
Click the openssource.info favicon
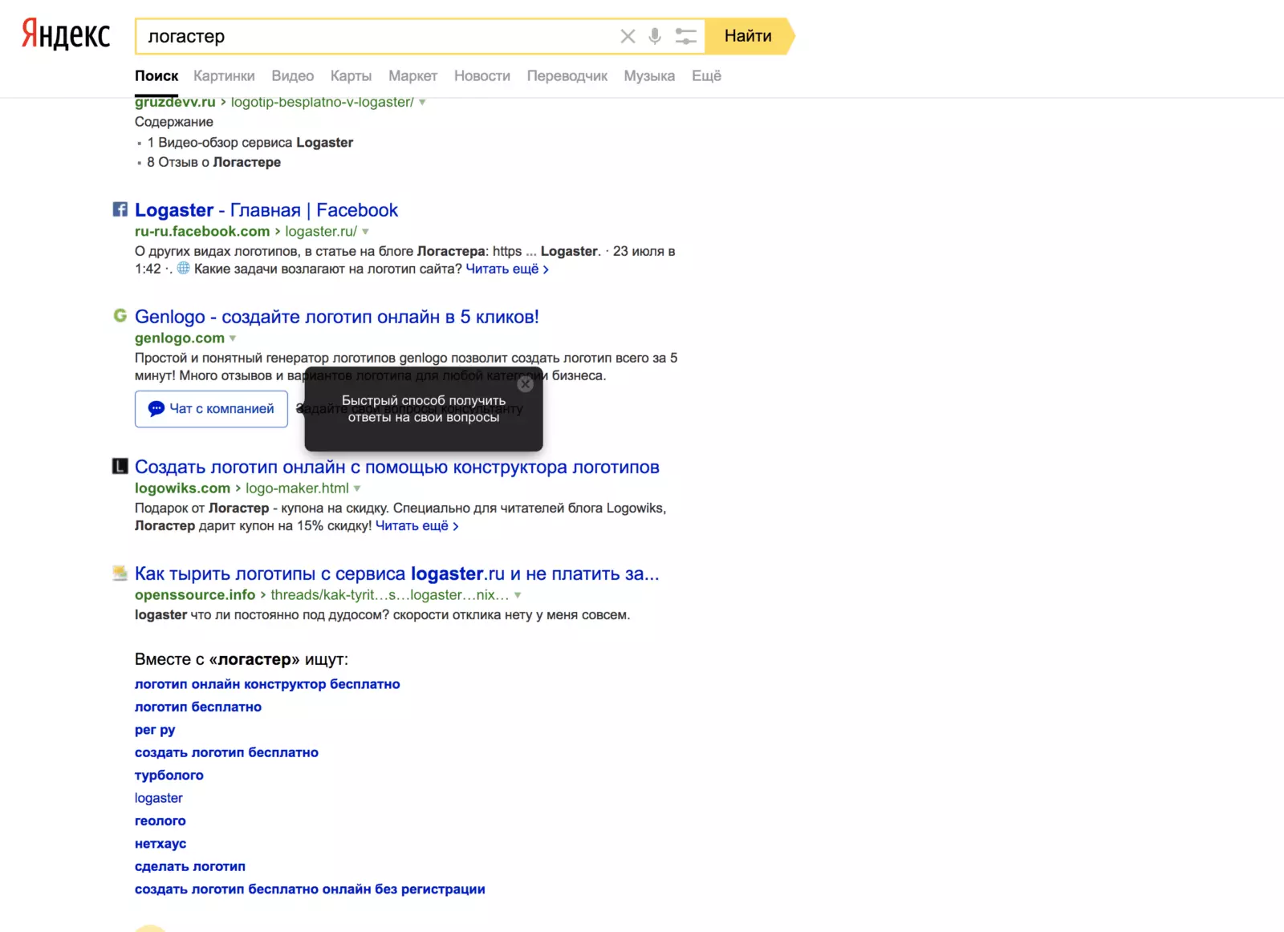pos(120,573)
